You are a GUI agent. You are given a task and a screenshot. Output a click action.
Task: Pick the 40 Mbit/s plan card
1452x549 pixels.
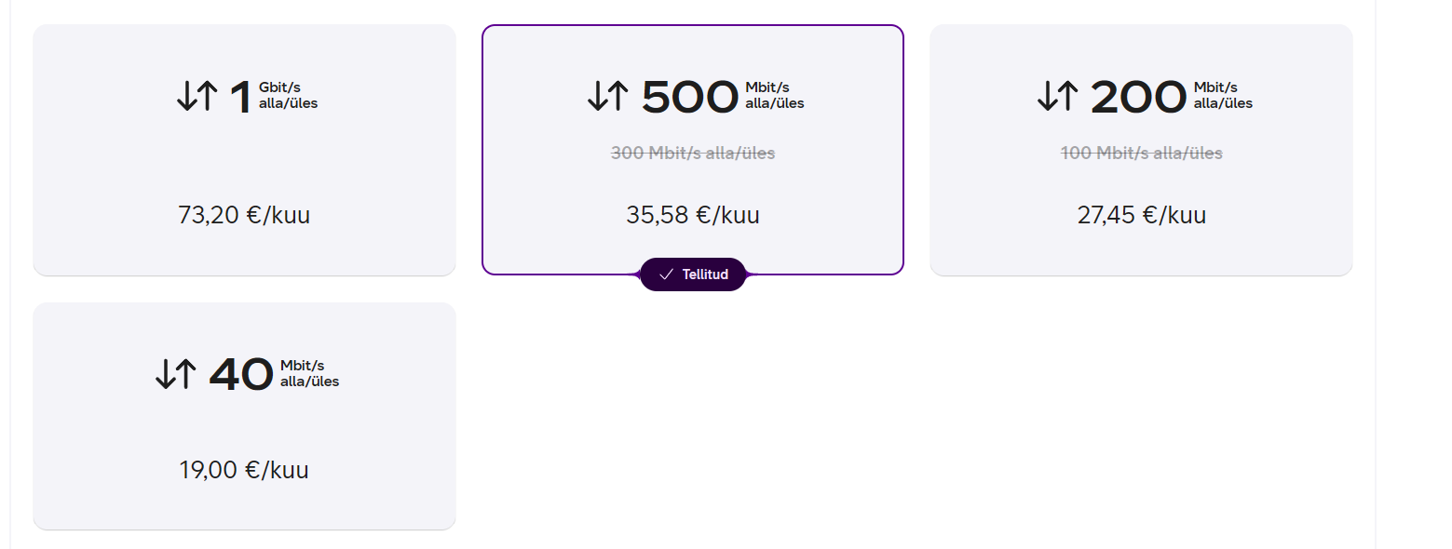coord(244,416)
